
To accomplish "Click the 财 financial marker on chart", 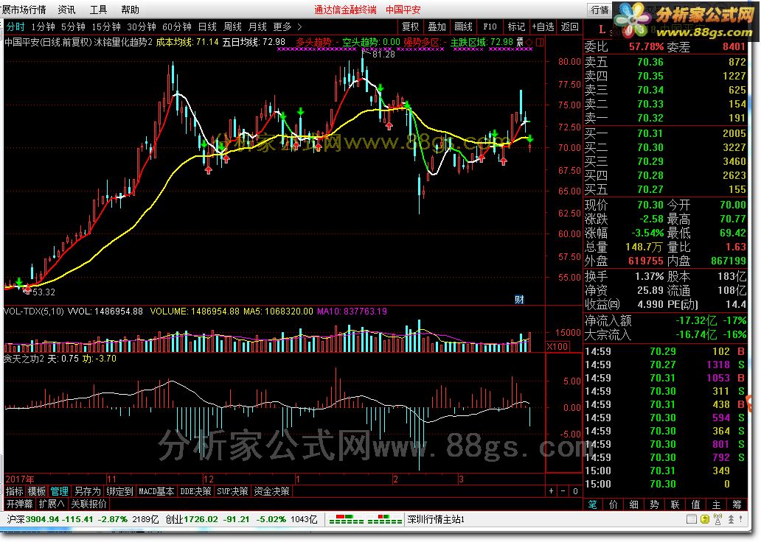I will [519, 299].
